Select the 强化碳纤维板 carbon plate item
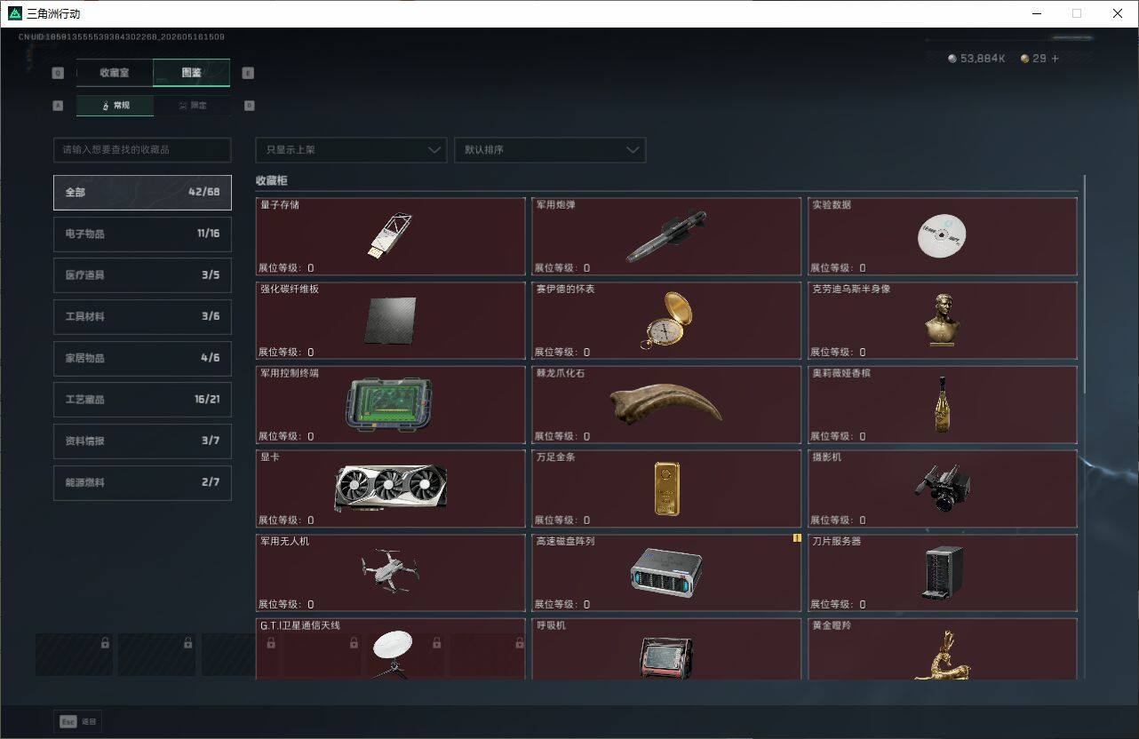Viewport: 1139px width, 739px height. [x=390, y=321]
